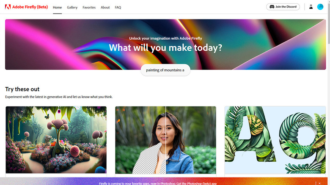Open the user profile avatar
The width and height of the screenshot is (330, 185).
320,7
